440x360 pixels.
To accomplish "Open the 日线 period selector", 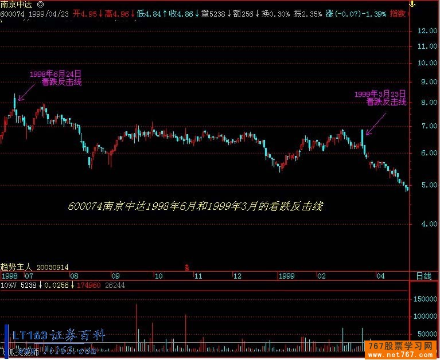I will pyautogui.click(x=423, y=276).
